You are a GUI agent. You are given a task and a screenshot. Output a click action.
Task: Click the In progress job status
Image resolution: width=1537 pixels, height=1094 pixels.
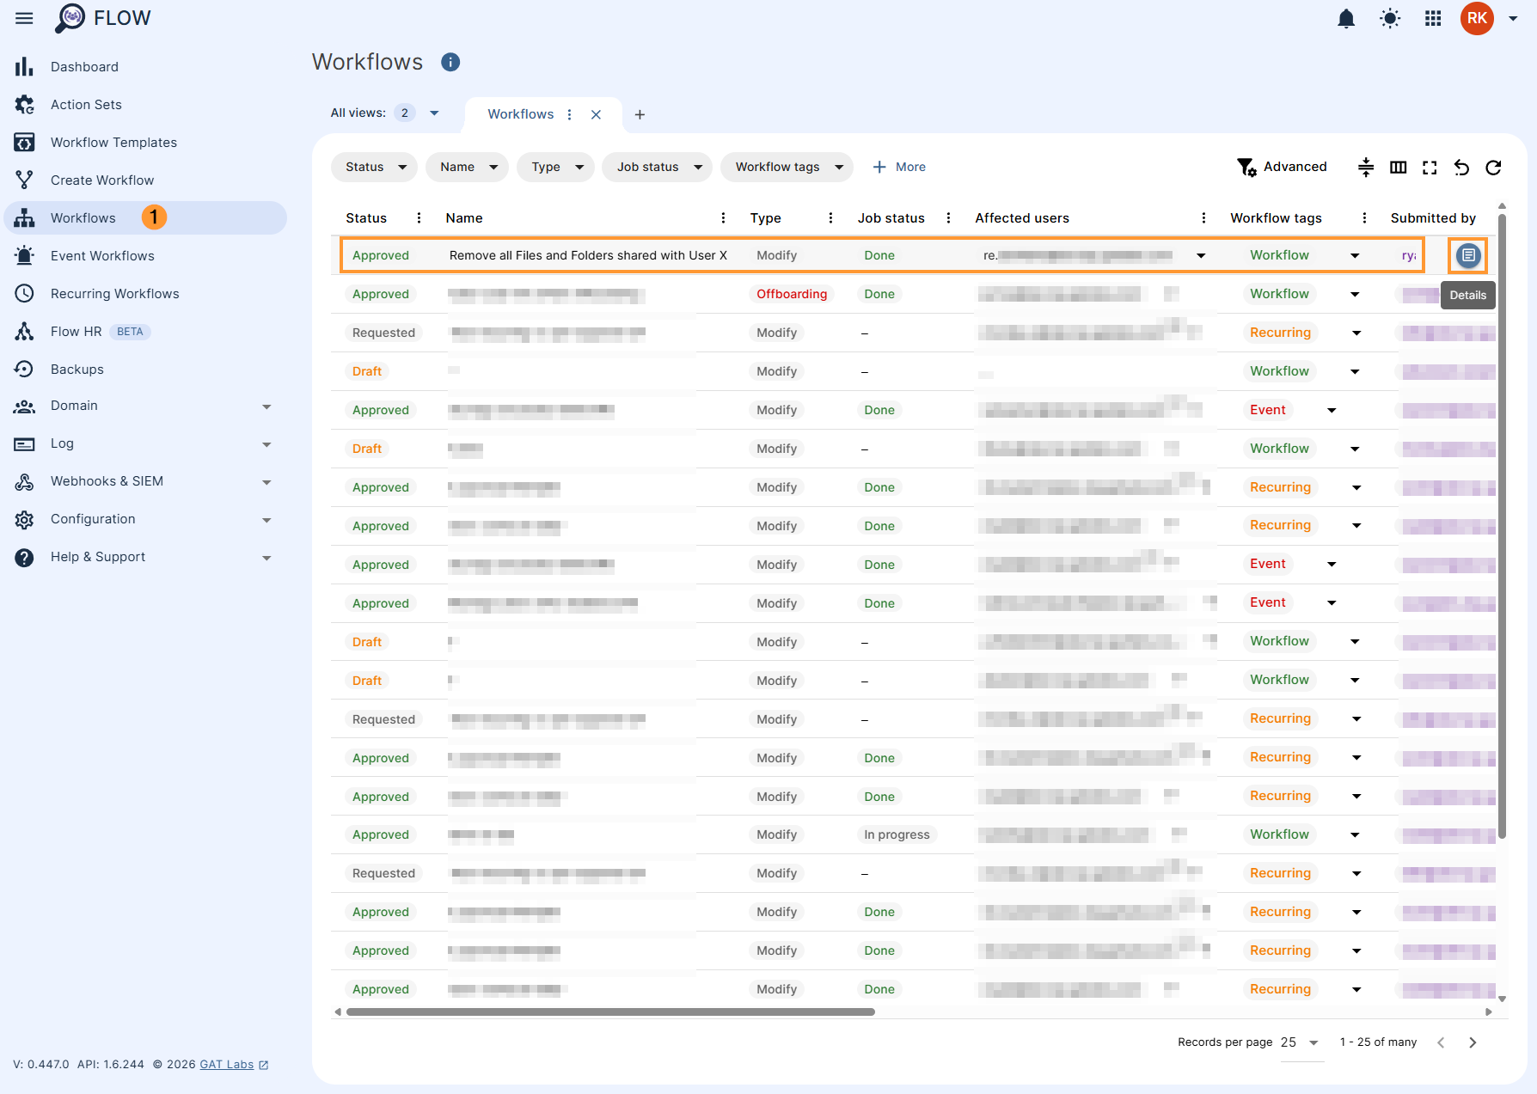coord(897,834)
